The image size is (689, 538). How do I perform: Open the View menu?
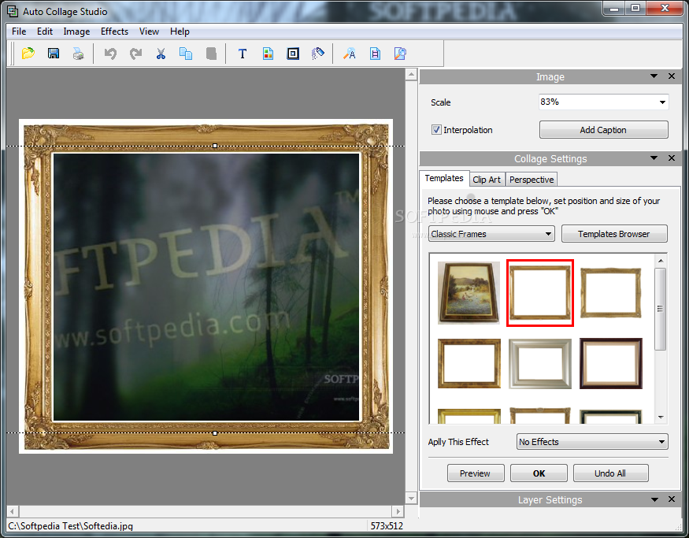point(149,32)
